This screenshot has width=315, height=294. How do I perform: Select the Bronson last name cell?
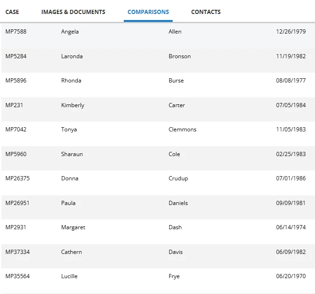pyautogui.click(x=180, y=56)
